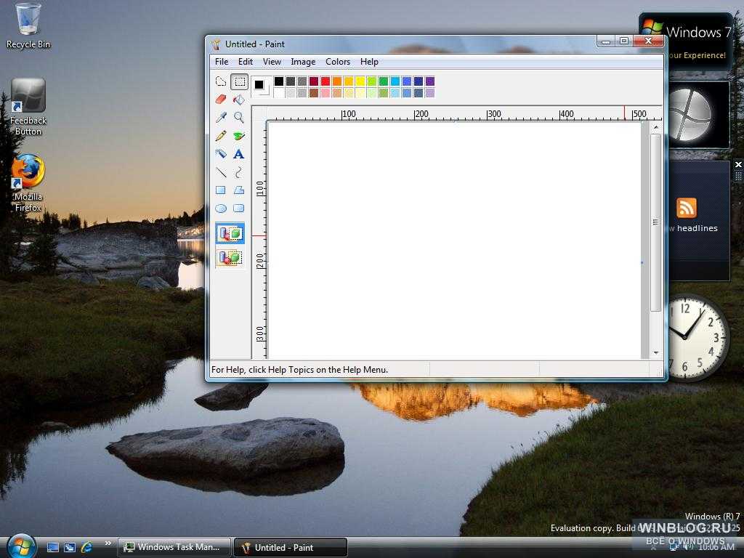The width and height of the screenshot is (744, 558).
Task: Click the vertical scrollbar down arrow in Paint
Action: point(656,352)
